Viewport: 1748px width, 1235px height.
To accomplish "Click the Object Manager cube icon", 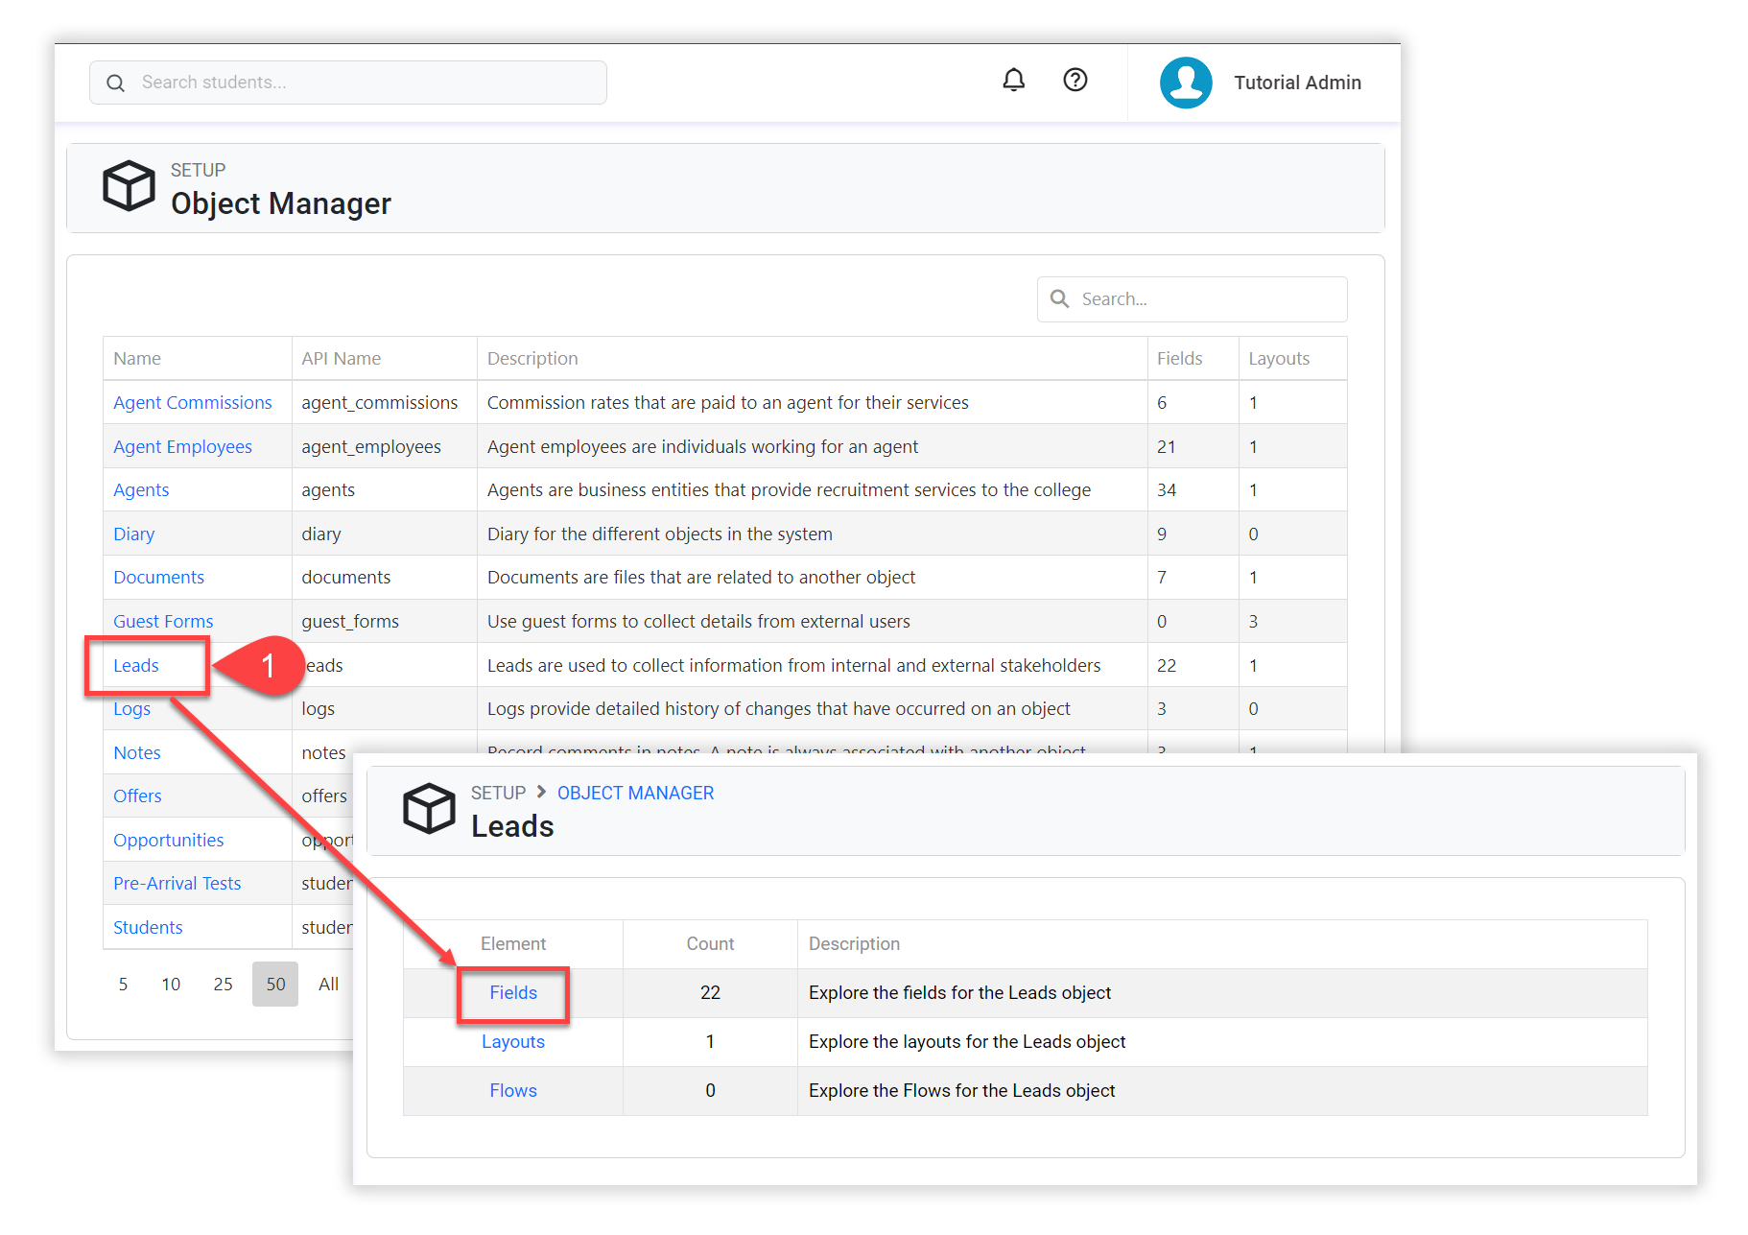I will [x=129, y=186].
